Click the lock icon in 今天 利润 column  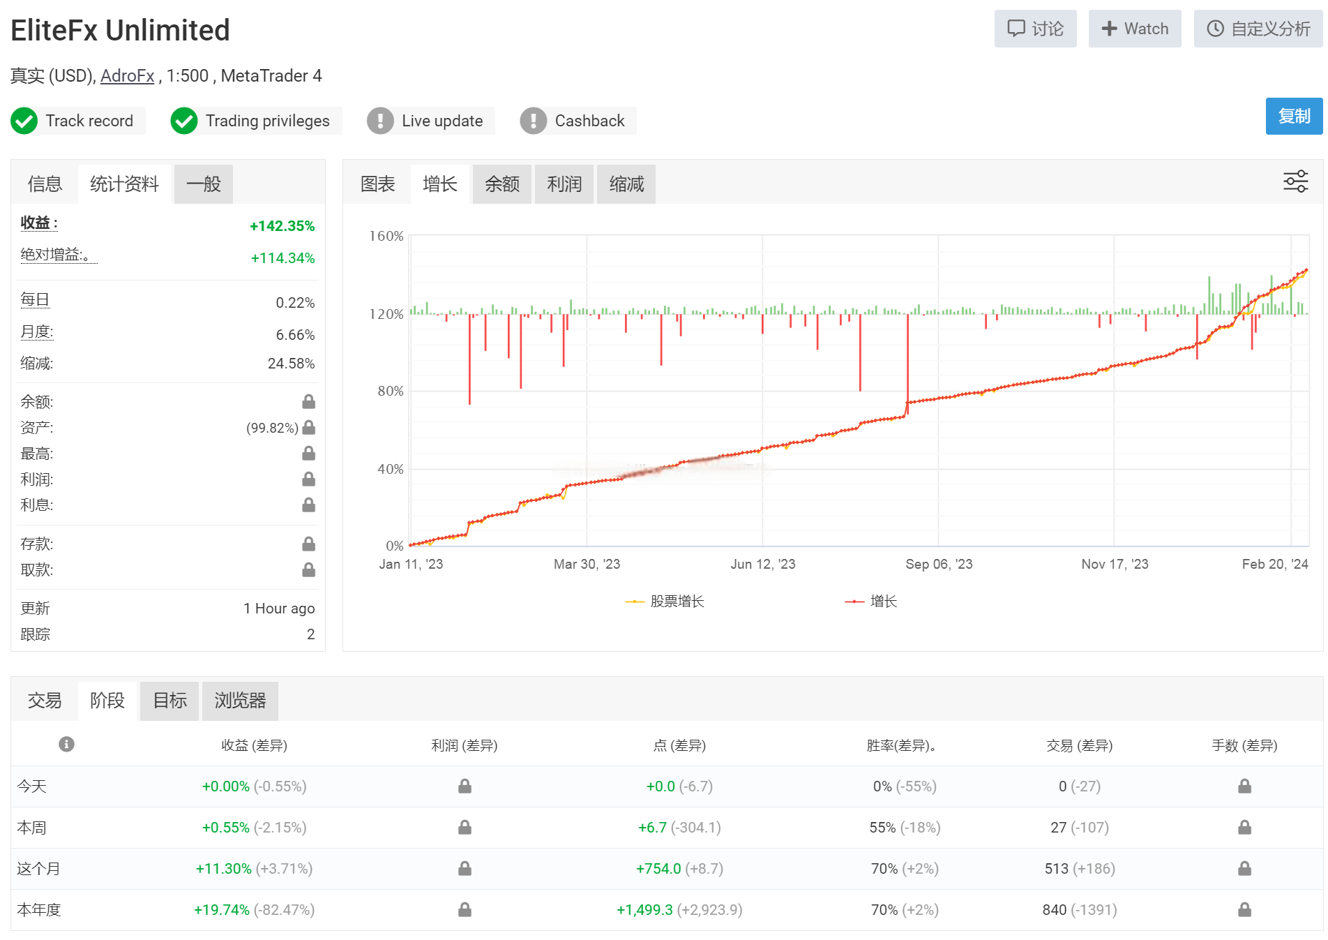(x=465, y=786)
